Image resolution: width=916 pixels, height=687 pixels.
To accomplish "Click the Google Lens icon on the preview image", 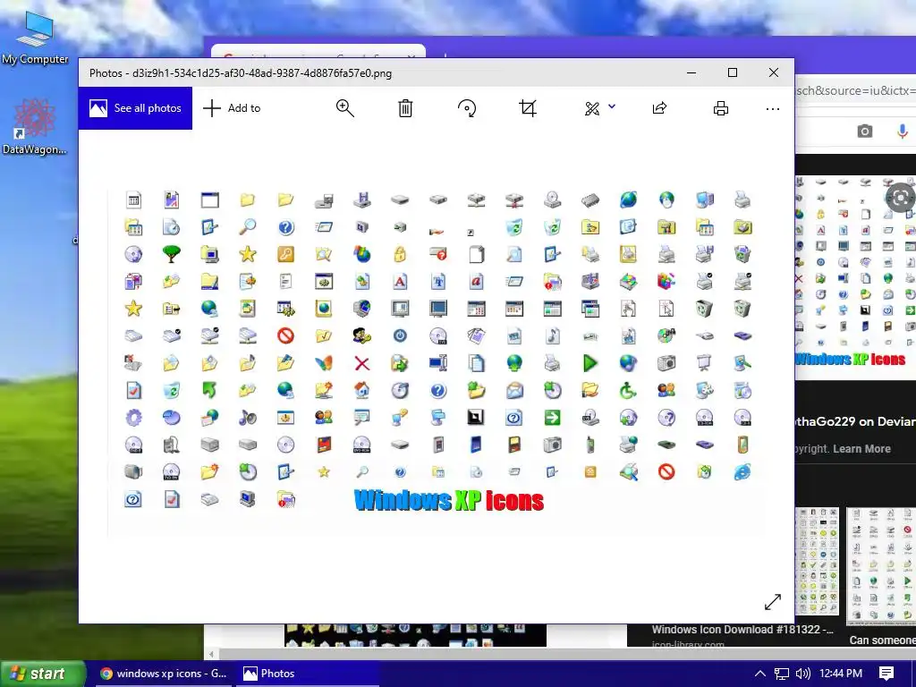I will [x=900, y=198].
